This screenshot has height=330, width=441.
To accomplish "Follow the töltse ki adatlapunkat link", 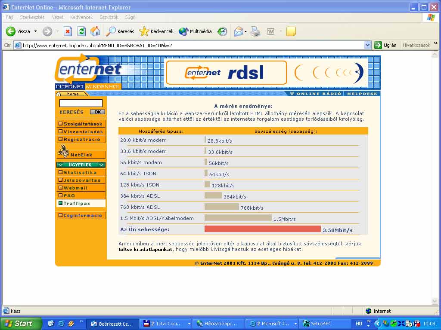I will (145, 249).
